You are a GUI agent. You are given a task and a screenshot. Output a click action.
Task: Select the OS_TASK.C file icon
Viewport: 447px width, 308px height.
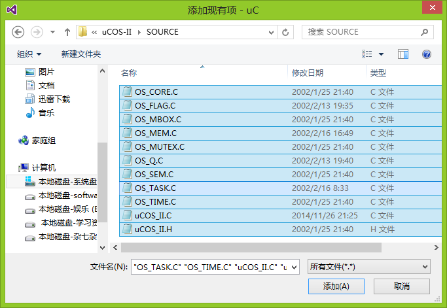click(127, 188)
